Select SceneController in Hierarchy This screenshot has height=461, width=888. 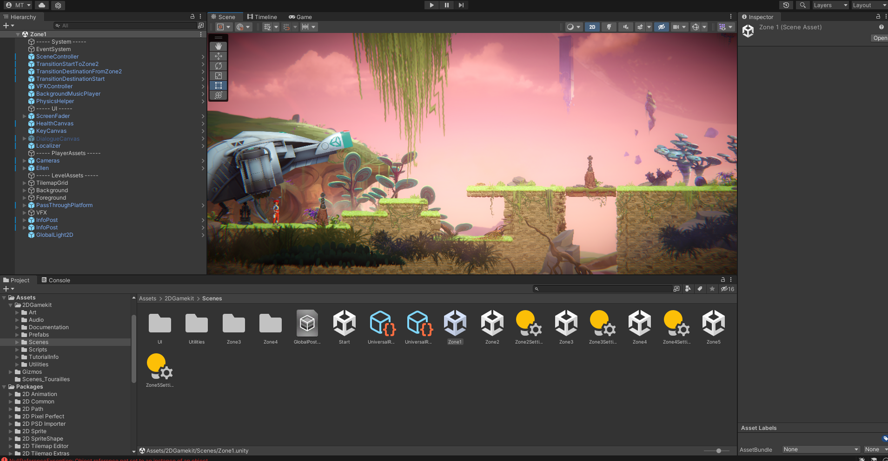point(57,57)
